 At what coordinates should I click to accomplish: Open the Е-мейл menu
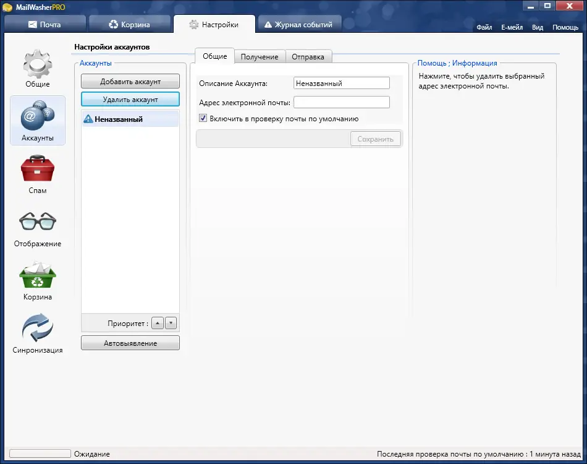(x=512, y=27)
